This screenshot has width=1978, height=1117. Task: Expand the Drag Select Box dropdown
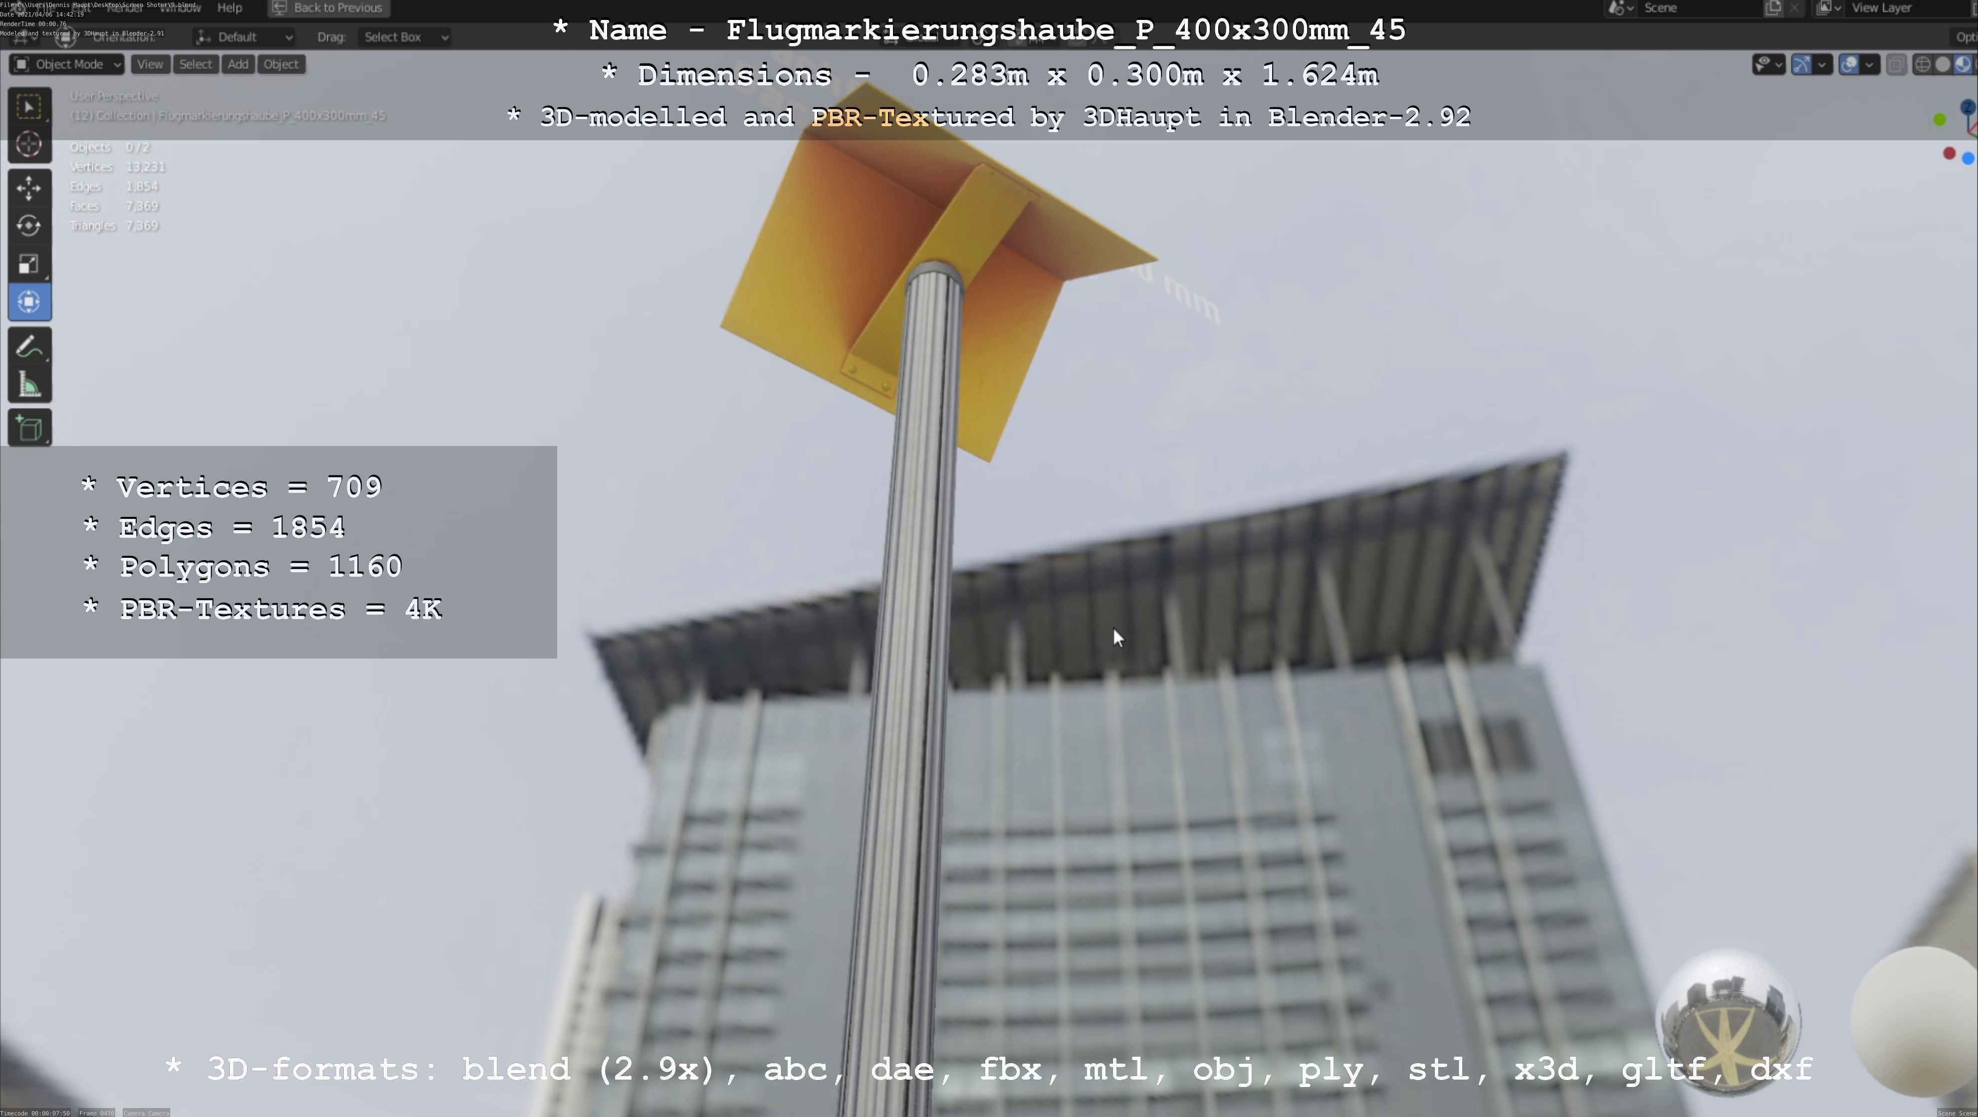click(x=405, y=37)
